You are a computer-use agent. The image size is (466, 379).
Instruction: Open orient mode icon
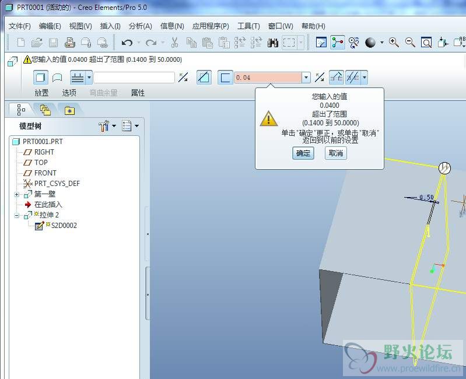[353, 43]
